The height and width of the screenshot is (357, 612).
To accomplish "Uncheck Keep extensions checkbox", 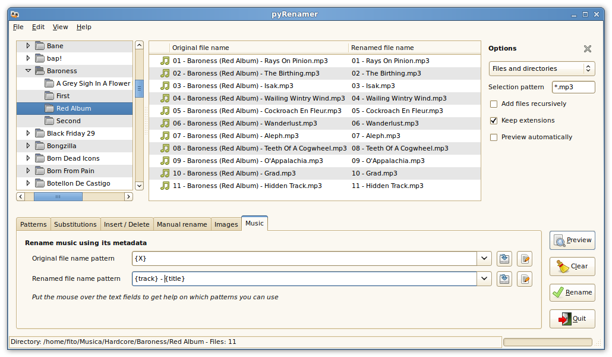I will 494,120.
